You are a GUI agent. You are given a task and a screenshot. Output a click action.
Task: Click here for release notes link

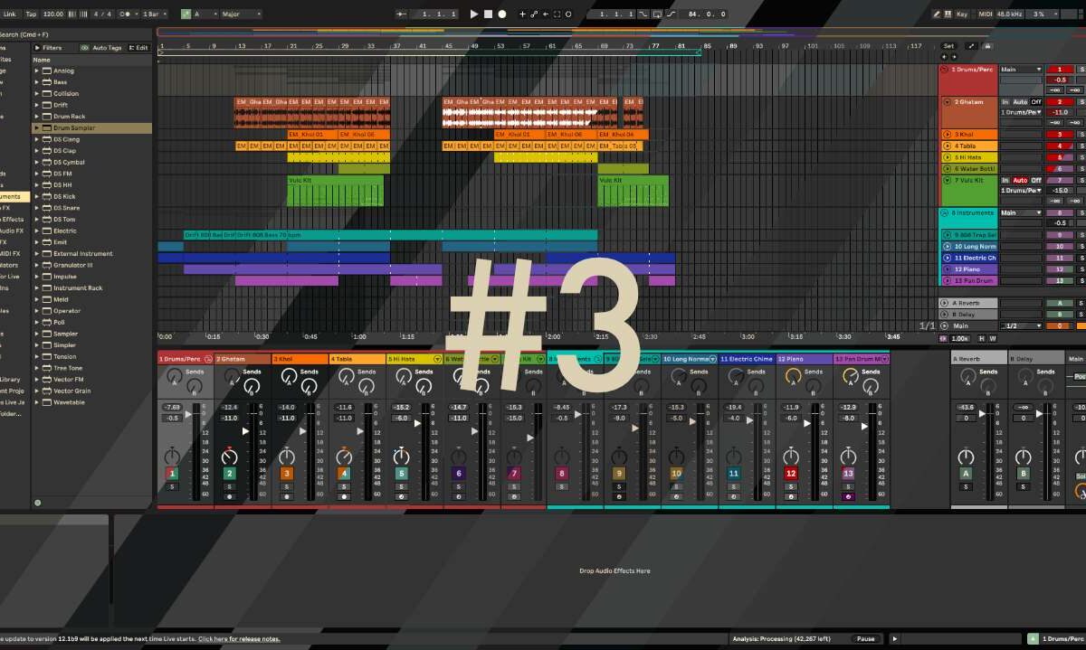[239, 639]
